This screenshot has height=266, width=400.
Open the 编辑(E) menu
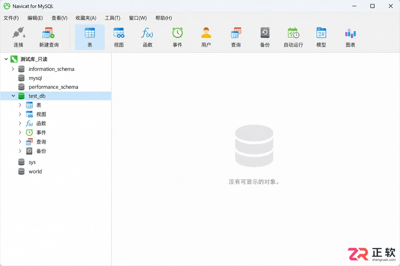35,18
